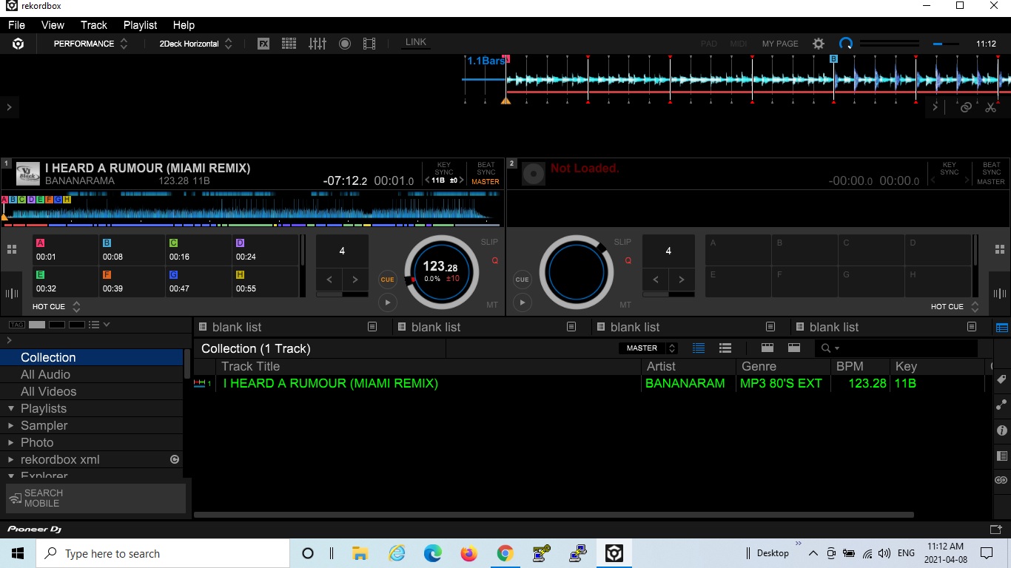This screenshot has width=1011, height=568.
Task: Click the collection search field
Action: (x=907, y=348)
